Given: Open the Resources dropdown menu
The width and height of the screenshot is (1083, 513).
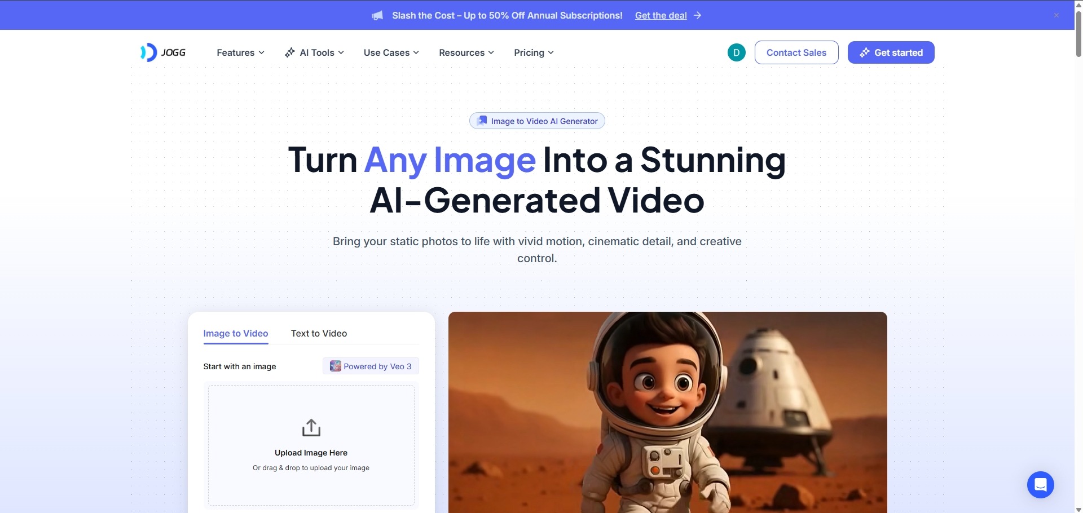Looking at the screenshot, I should point(466,52).
